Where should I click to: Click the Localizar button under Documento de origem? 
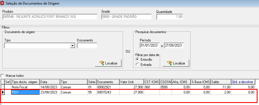point(108,63)
